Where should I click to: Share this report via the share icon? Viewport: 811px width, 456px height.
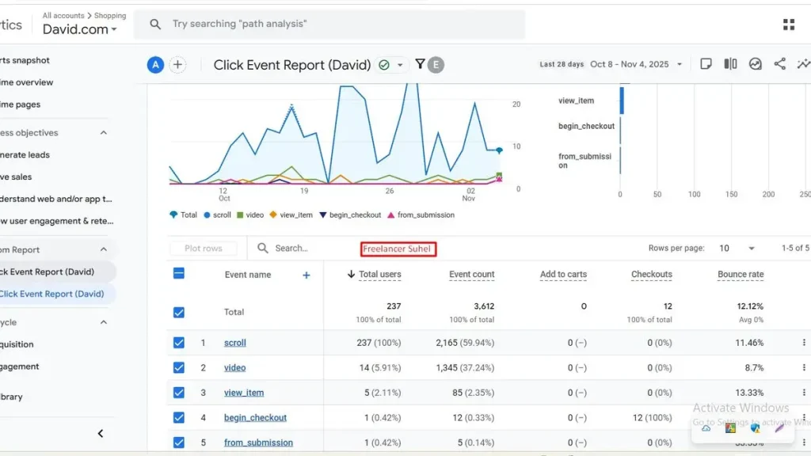pyautogui.click(x=780, y=64)
